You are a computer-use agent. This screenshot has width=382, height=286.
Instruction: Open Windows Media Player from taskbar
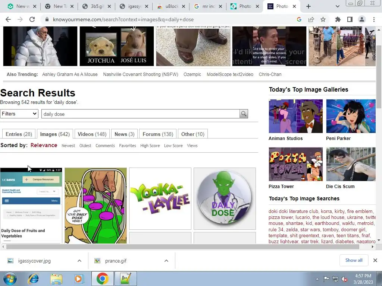(79, 279)
